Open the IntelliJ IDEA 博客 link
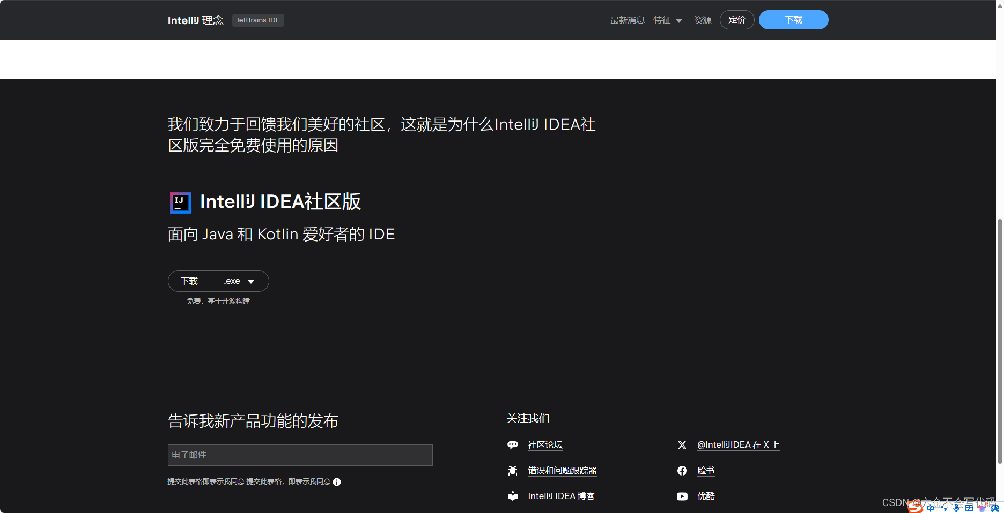Screen dimensions: 1004x513 (x=561, y=496)
